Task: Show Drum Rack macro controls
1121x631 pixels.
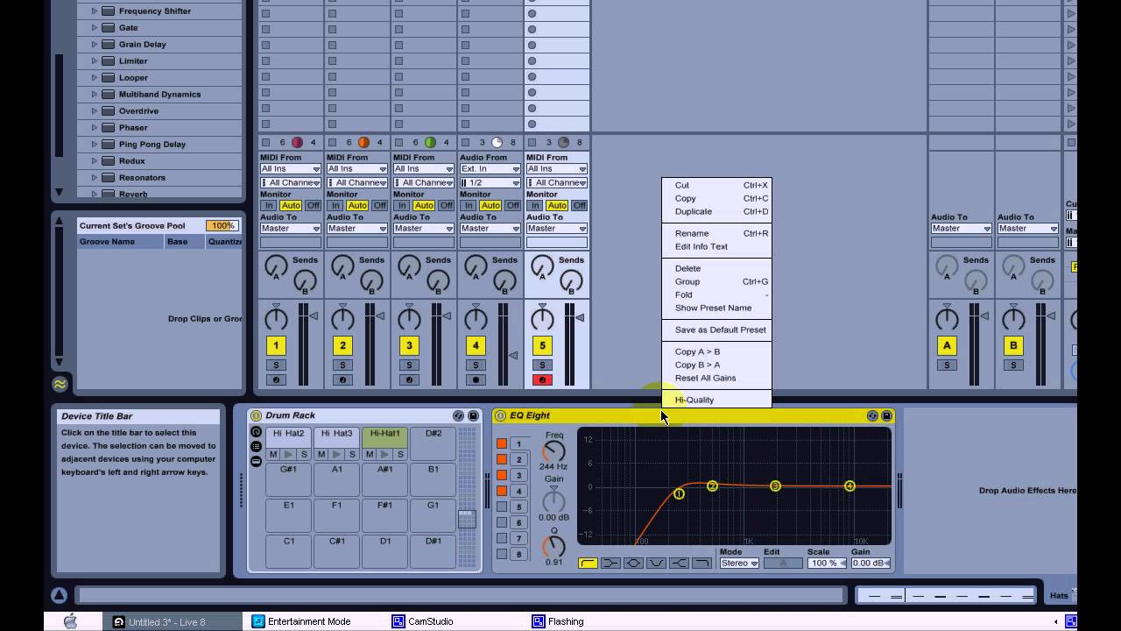Action: [256, 432]
